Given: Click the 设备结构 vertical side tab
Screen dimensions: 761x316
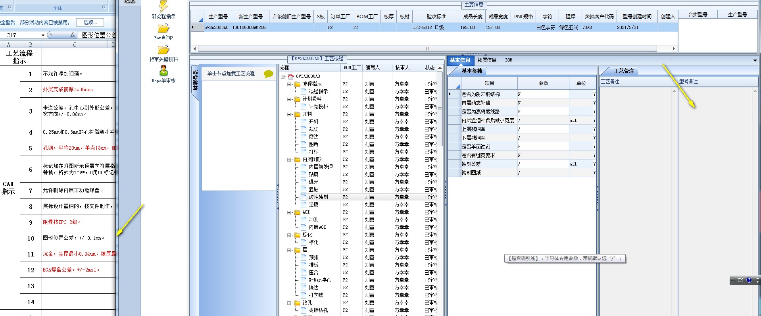Looking at the screenshot, I should point(195,80).
